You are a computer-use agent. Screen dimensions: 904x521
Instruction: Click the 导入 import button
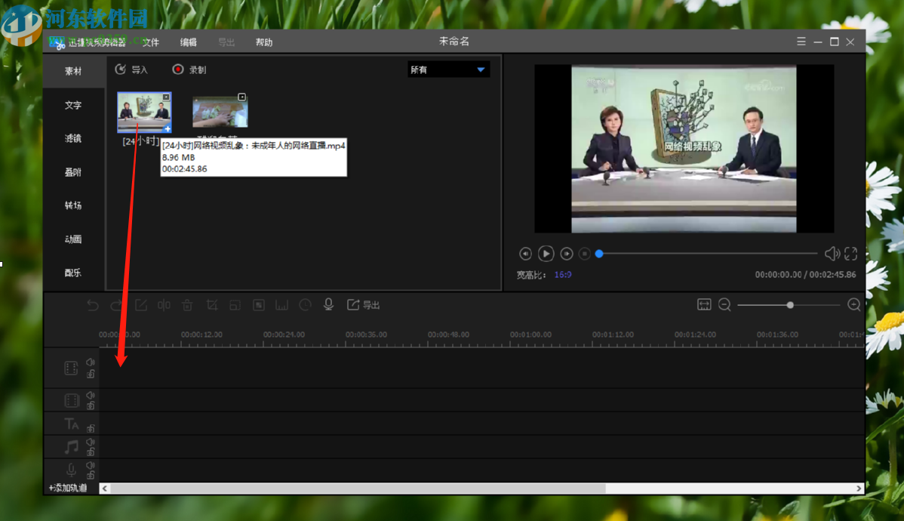(x=132, y=69)
